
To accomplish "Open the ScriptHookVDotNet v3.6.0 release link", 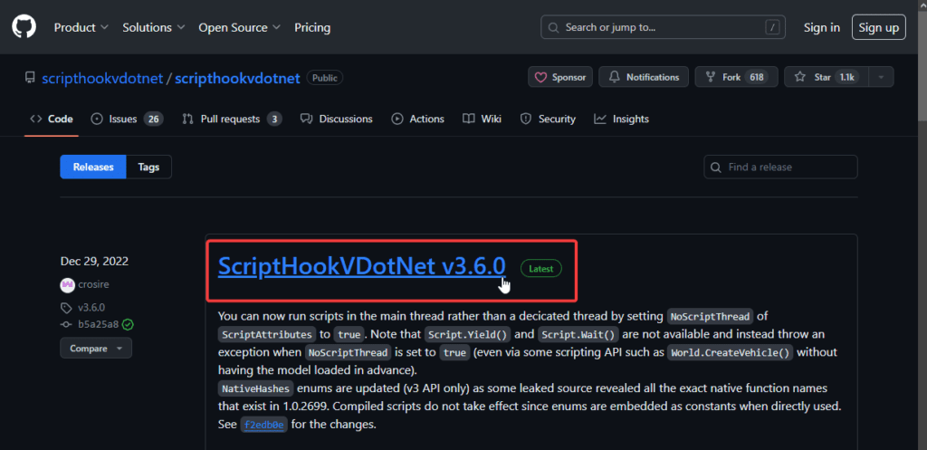I will pos(361,267).
